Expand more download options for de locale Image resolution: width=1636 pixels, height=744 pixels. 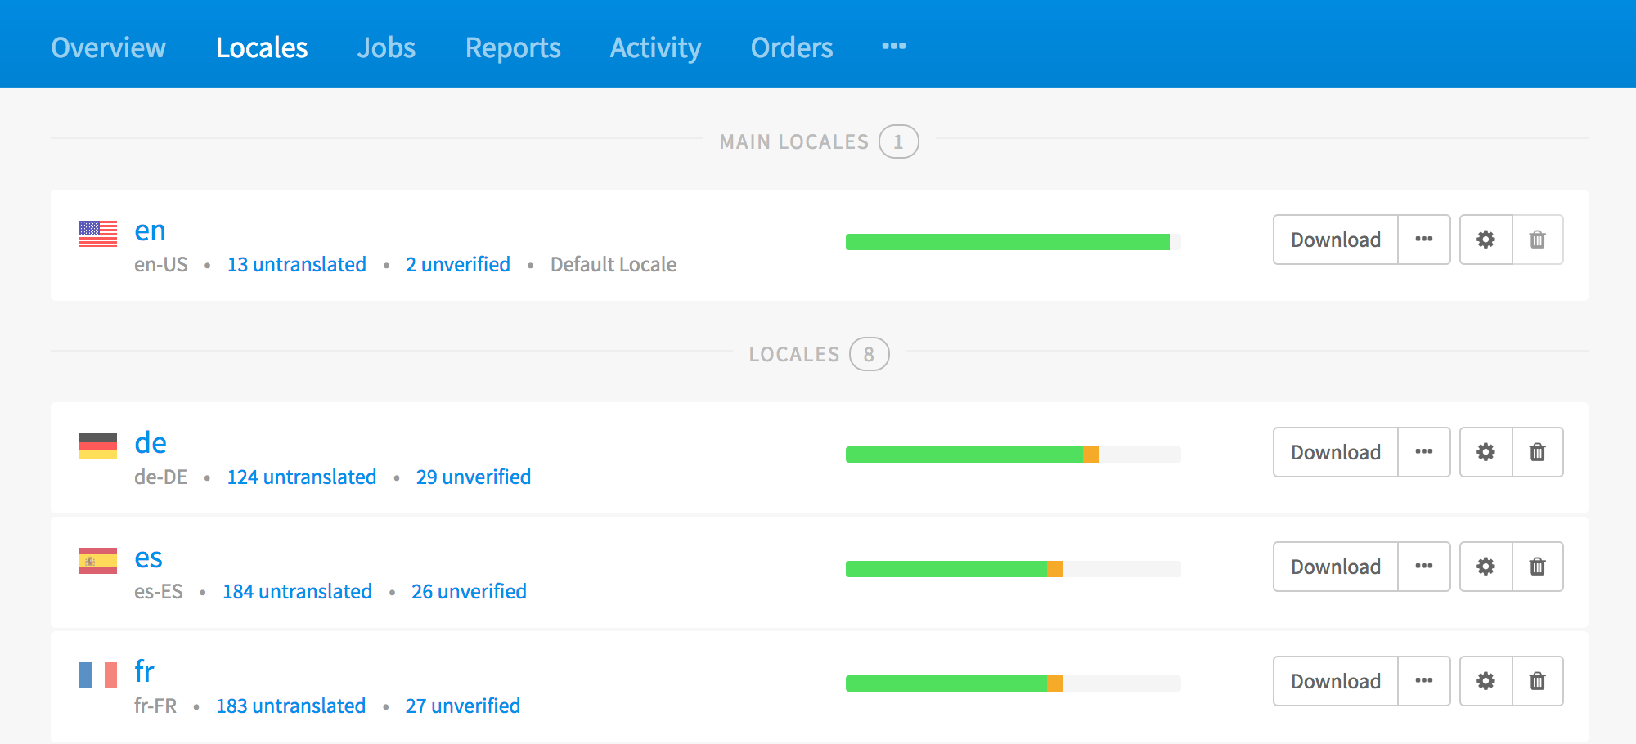(1423, 452)
